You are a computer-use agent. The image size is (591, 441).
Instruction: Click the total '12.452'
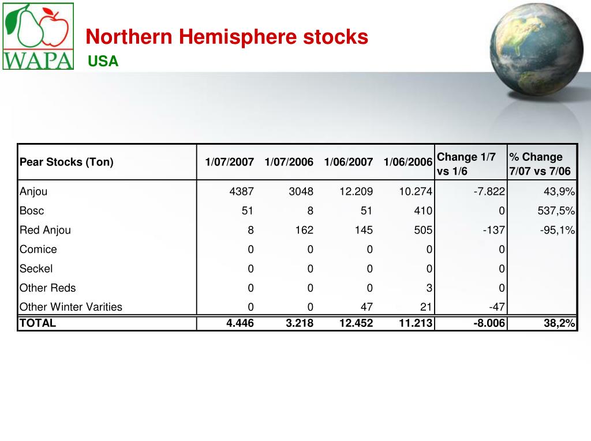[356, 323]
